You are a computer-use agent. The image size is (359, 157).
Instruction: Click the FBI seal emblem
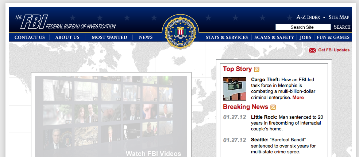click(x=180, y=31)
